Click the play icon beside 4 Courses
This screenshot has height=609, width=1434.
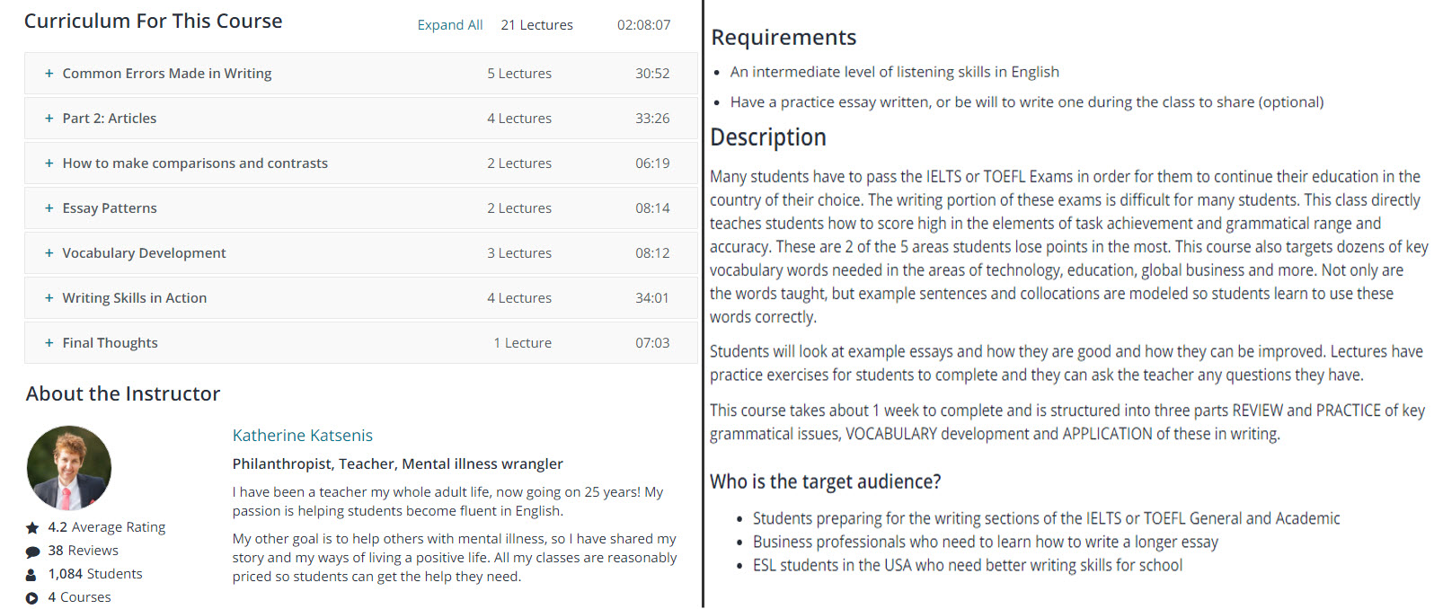click(32, 598)
